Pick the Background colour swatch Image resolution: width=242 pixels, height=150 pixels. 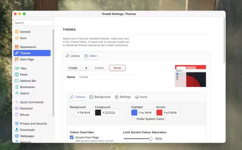73,113
